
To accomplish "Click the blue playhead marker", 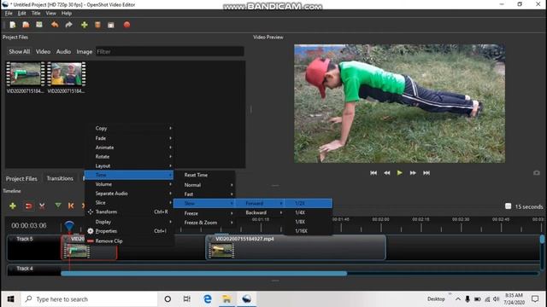I will click(69, 225).
